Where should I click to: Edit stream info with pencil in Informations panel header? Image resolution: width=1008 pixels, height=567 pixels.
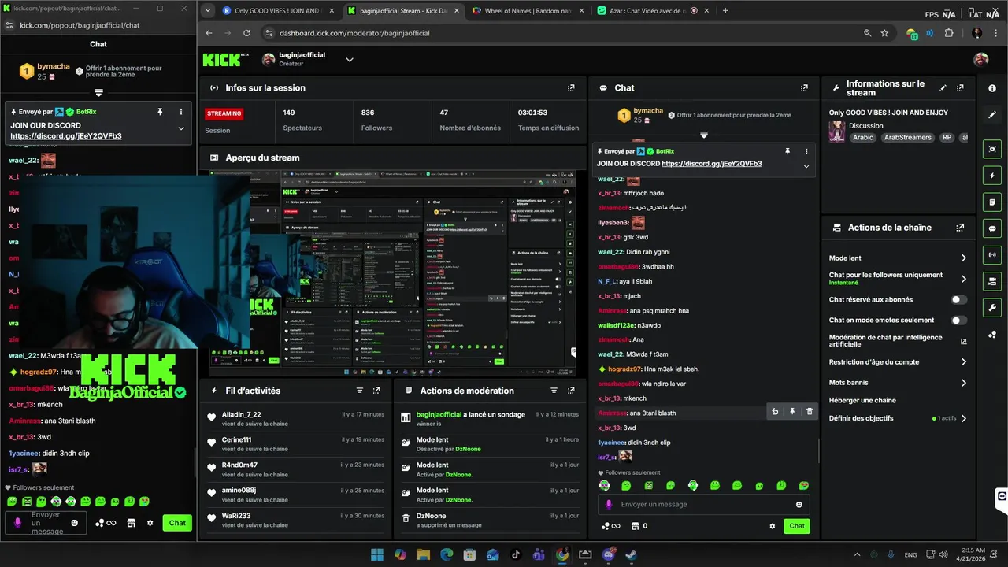point(943,87)
